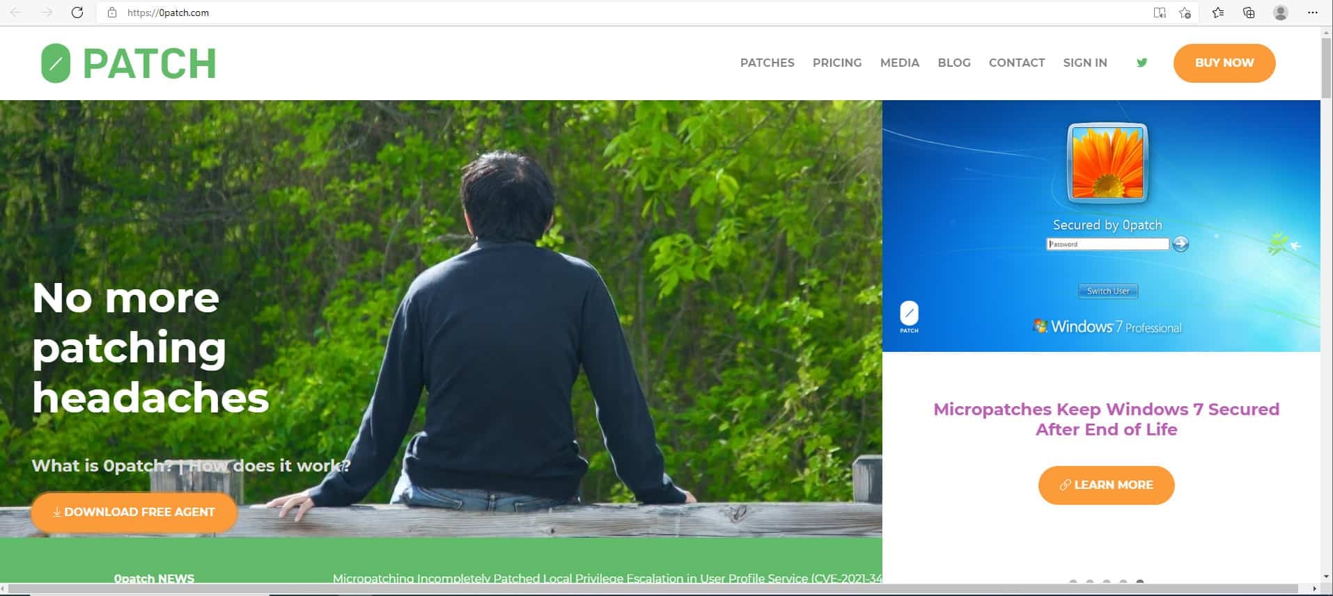Open the 'How does it work?' link

(x=270, y=465)
